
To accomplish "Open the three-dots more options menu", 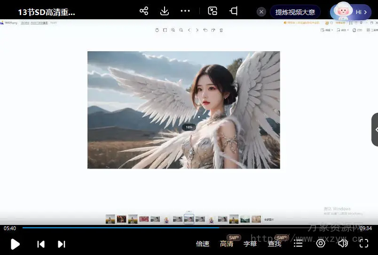I will 185,11.
